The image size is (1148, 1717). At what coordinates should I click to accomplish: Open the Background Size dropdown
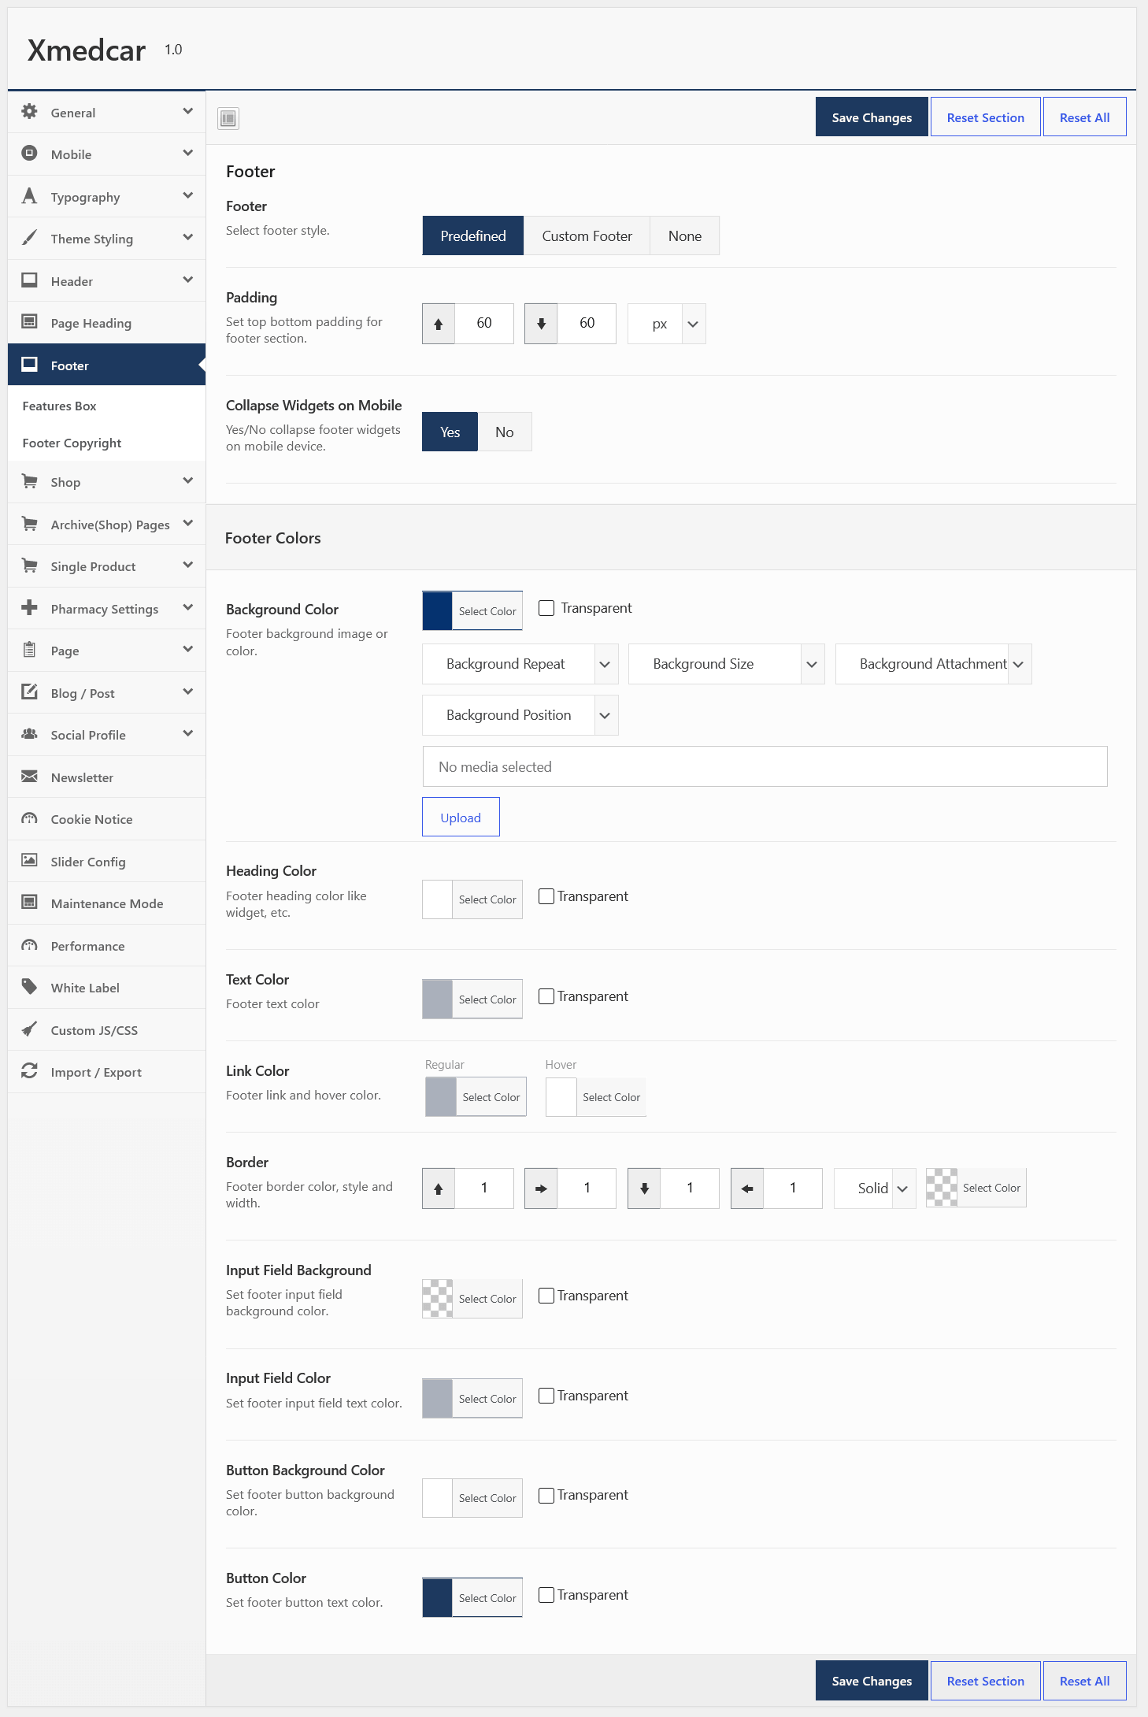(x=727, y=664)
